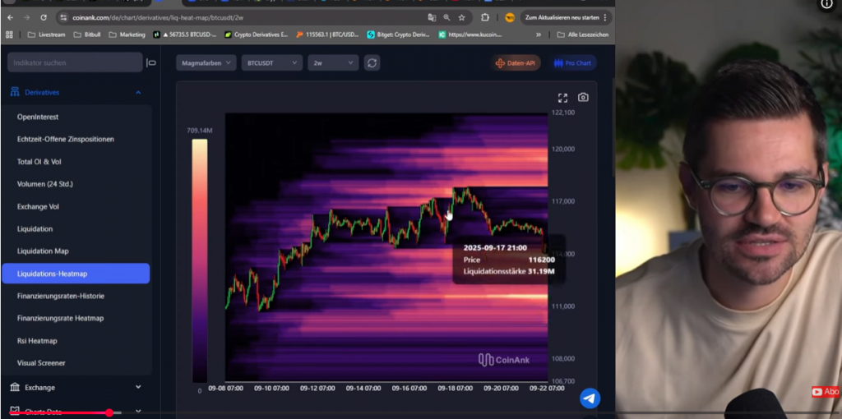Screen dimensions: 842x419
Task: Take a chart screenshot with the camera icon
Action: pos(583,97)
